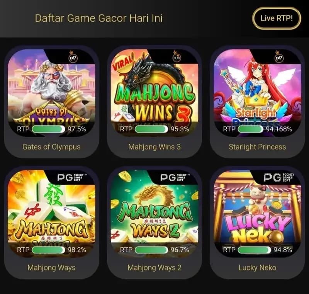Open the Starlight Princess game thumbnail

coord(257,93)
